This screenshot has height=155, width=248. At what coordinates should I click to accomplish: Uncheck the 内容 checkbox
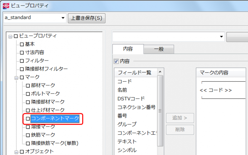pyautogui.click(x=116, y=61)
